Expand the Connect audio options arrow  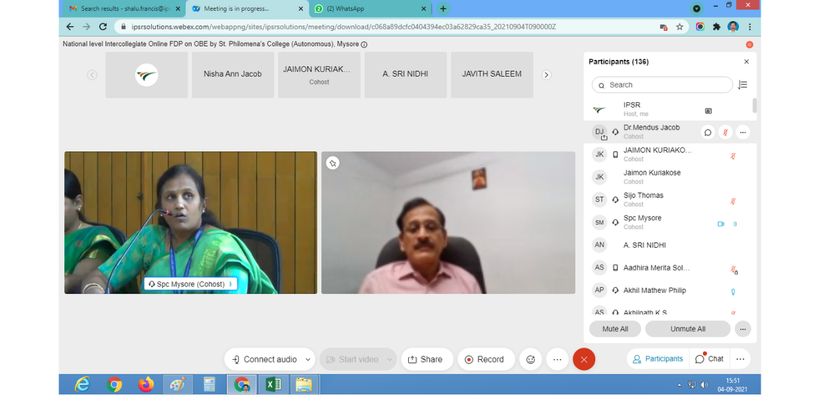[x=308, y=360]
